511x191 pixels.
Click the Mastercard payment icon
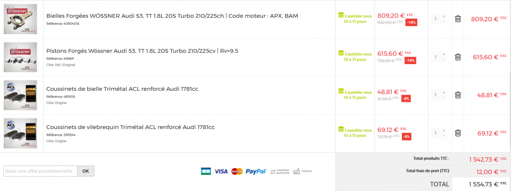[x=237, y=171]
